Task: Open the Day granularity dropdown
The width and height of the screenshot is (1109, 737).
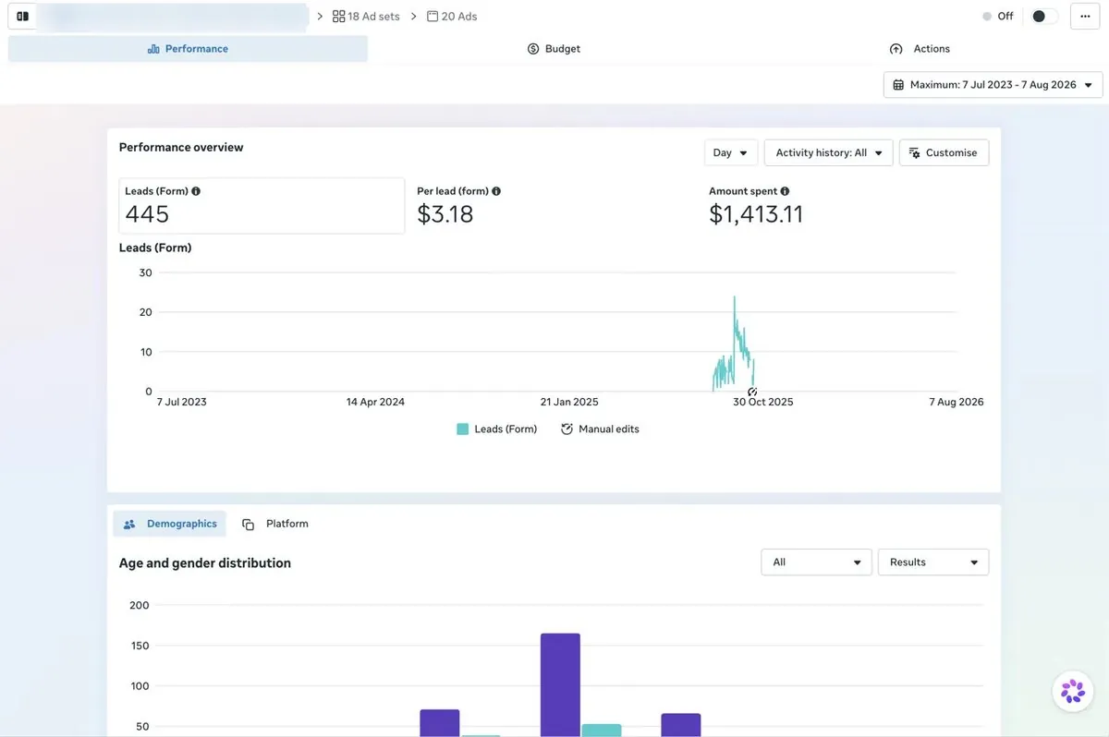Action: [731, 153]
